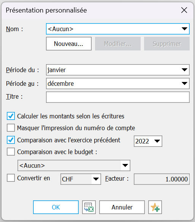Close the Présentation personnalisée dialog
Screen dimensions: 195x222
(x=184, y=10)
